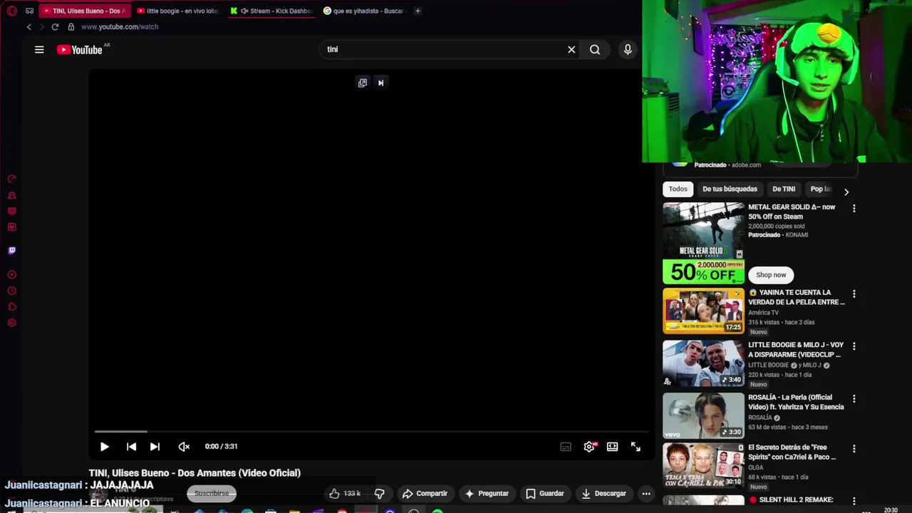
Task: Reload the YouTube page
Action: [55, 27]
